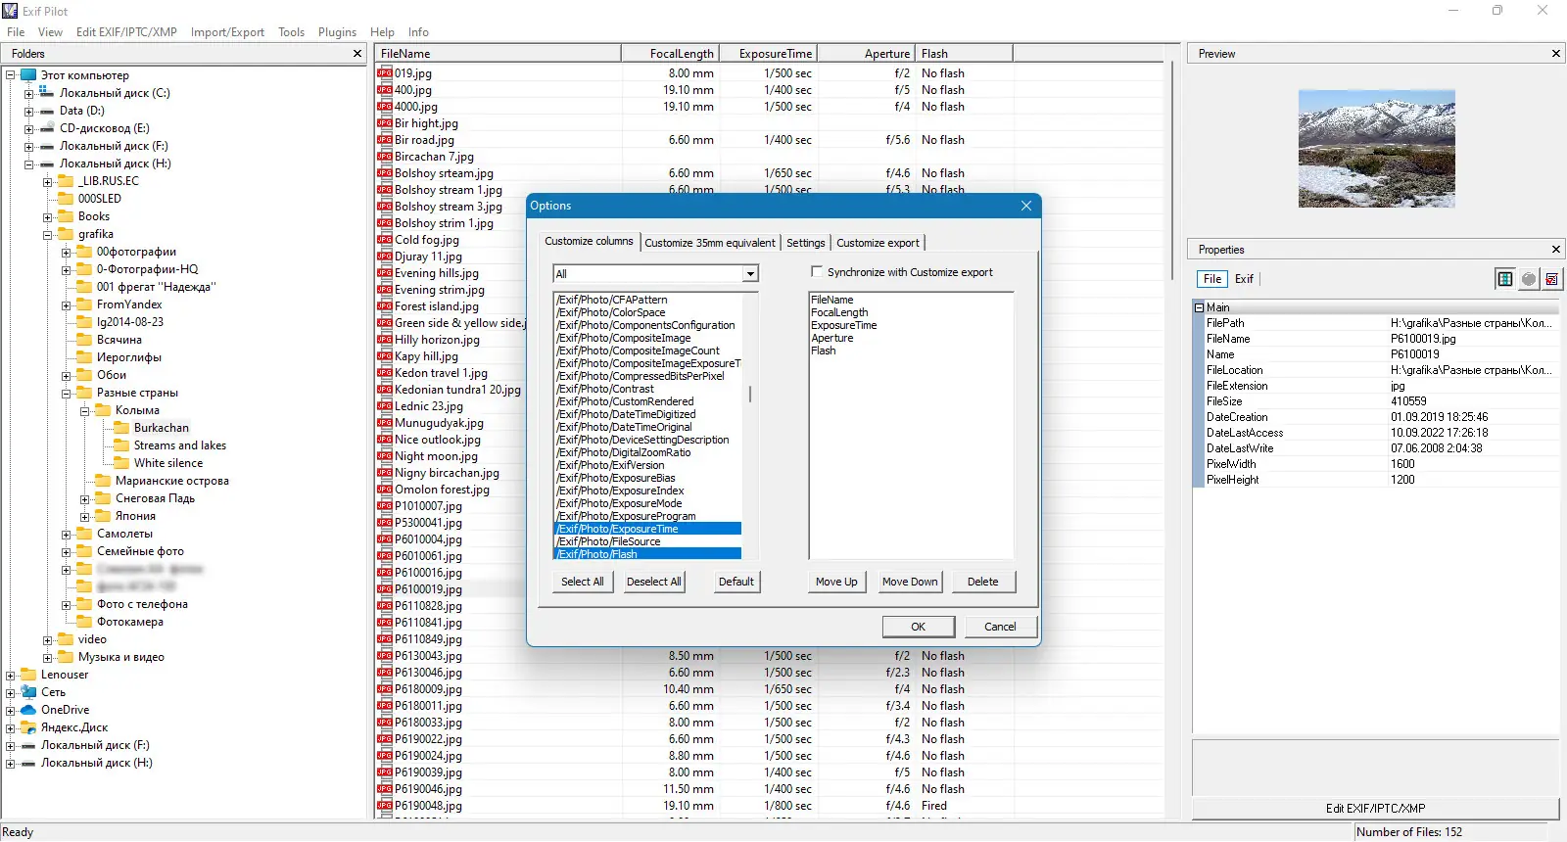Click the Move Up button
Screen dimensions: 1567x842
836,582
